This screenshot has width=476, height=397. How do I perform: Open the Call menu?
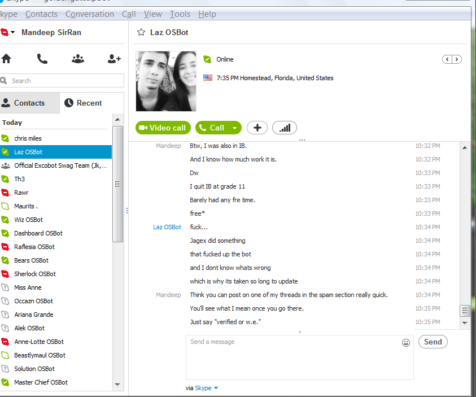point(129,14)
